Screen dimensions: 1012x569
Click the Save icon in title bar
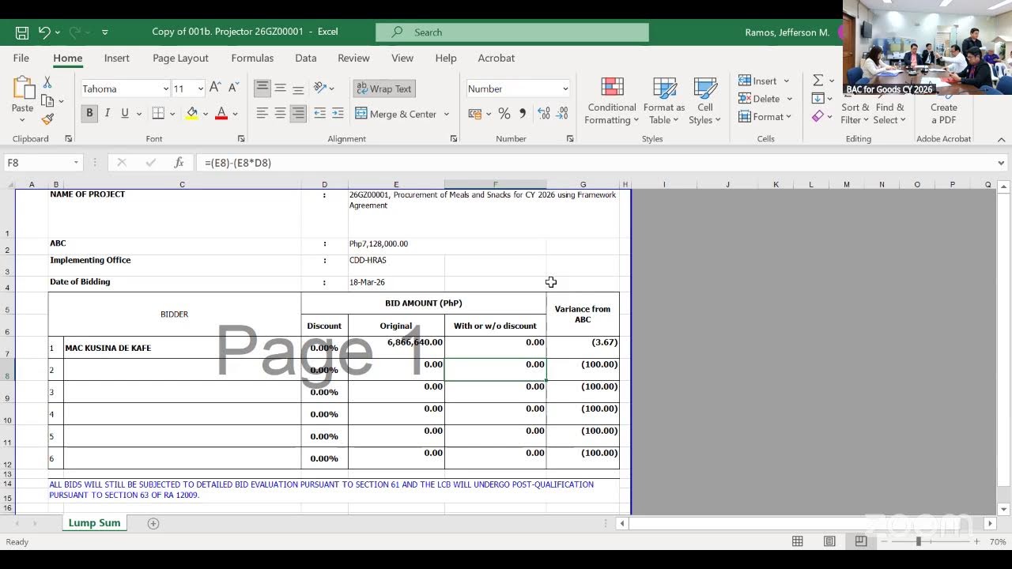point(22,32)
